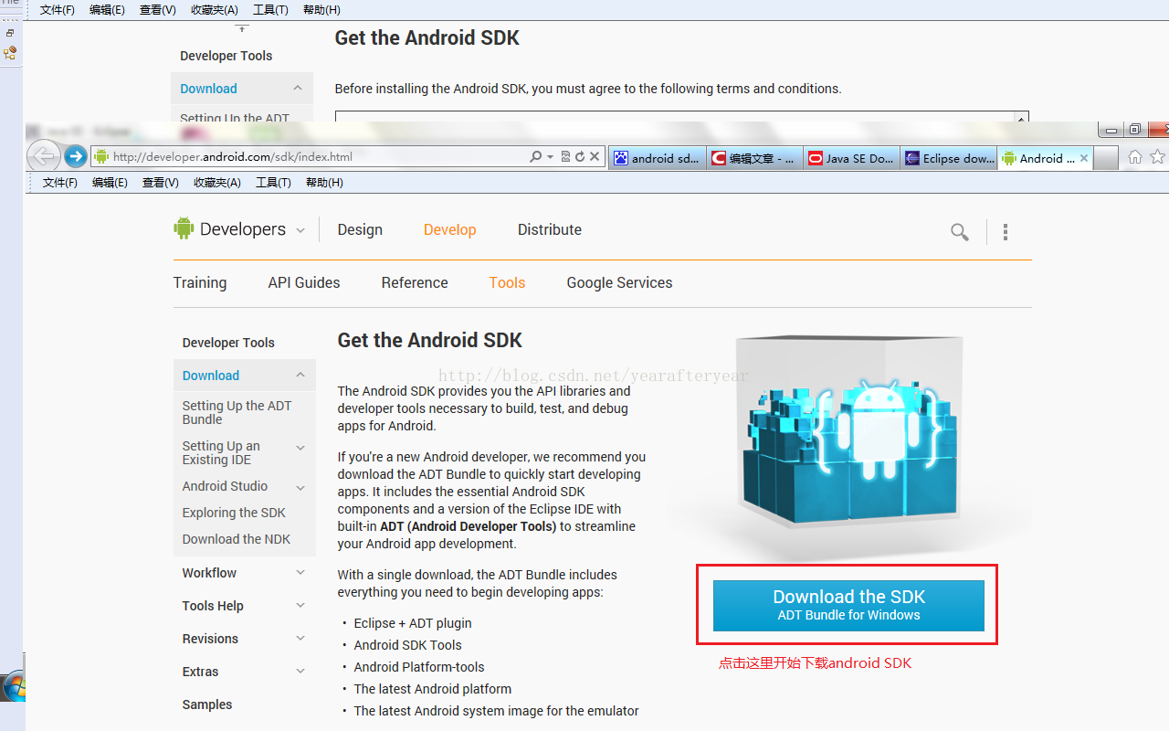The image size is (1169, 731).
Task: Switch to the 'Eclipse dow...' browser tab
Action: (x=949, y=158)
